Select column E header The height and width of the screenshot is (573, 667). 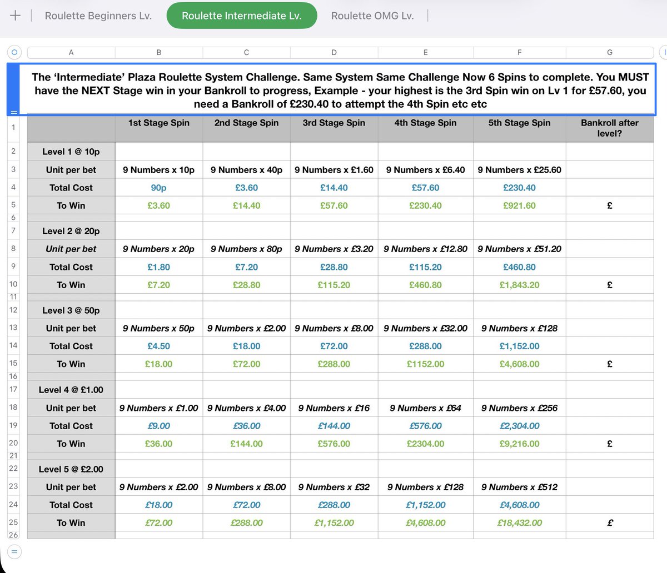(426, 52)
